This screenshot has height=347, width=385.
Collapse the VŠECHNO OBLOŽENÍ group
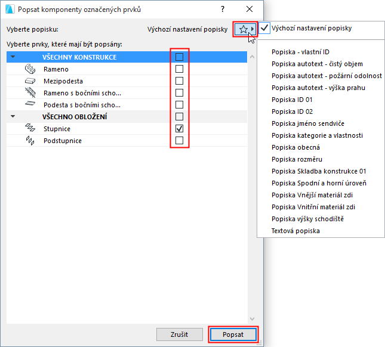click(x=13, y=117)
